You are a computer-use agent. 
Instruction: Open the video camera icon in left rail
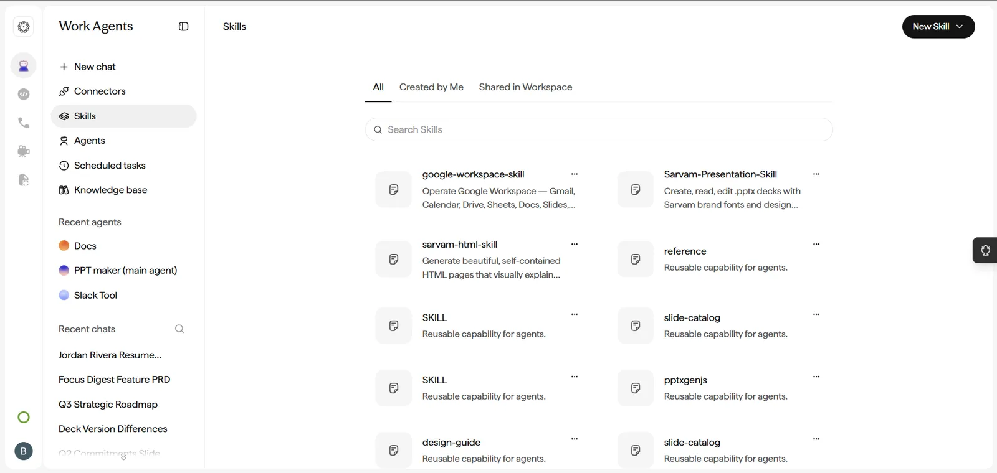24,151
